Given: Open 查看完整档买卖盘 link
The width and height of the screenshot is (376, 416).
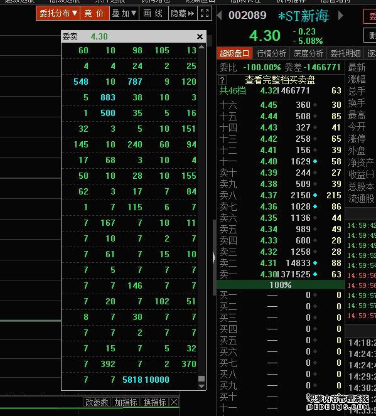Looking at the screenshot, I should tap(280, 80).
